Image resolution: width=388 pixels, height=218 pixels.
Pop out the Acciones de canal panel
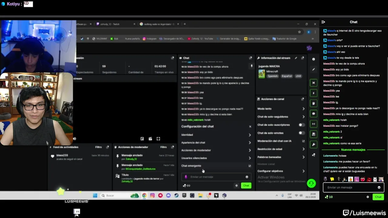point(302,99)
